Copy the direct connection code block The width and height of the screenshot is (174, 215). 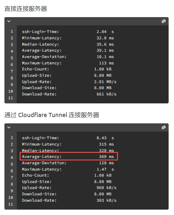point(164,21)
